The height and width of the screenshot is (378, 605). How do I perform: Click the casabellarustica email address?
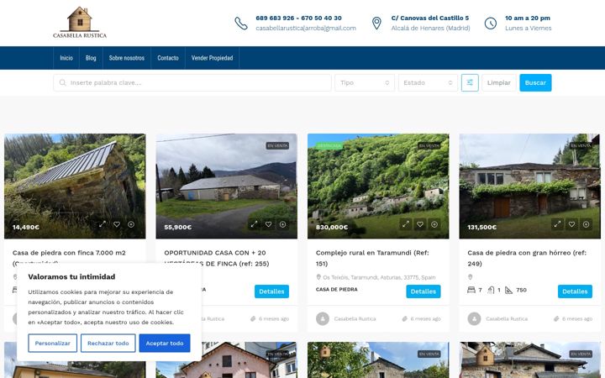pyautogui.click(x=306, y=29)
